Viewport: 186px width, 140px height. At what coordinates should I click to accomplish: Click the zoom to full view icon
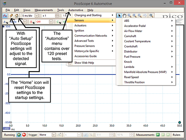(151, 16)
